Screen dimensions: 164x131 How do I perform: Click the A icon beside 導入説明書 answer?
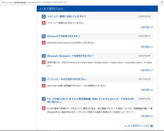44,86
